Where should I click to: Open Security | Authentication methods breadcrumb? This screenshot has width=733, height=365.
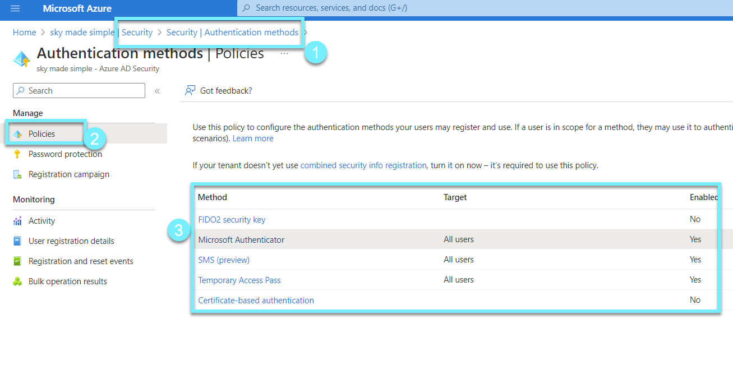pyautogui.click(x=232, y=33)
